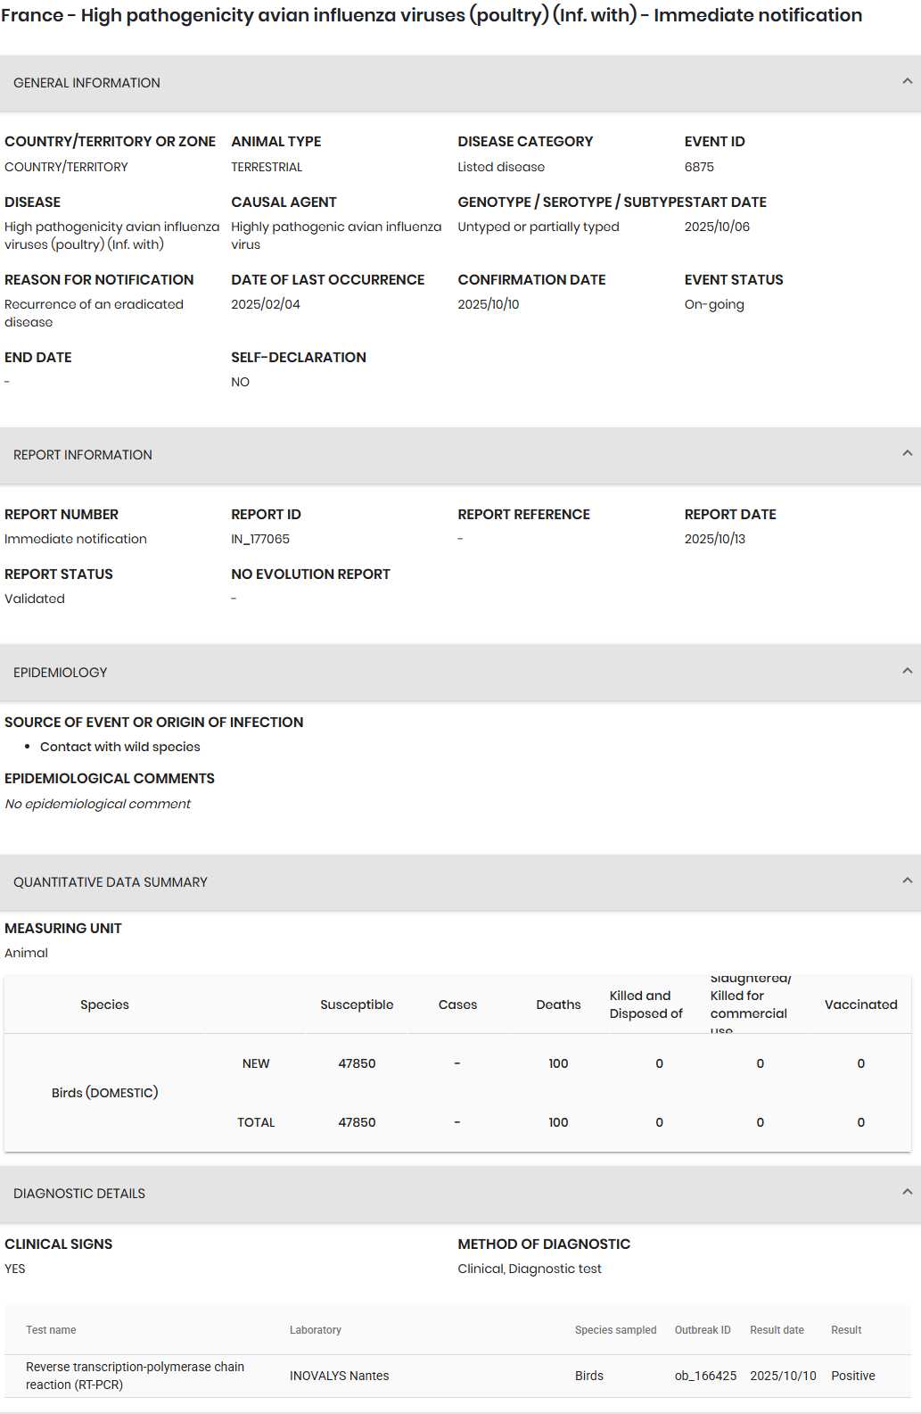Click the DIAGNOSTIC DETAILS section header
Image resolution: width=921 pixels, height=1414 pixels.
[460, 1194]
